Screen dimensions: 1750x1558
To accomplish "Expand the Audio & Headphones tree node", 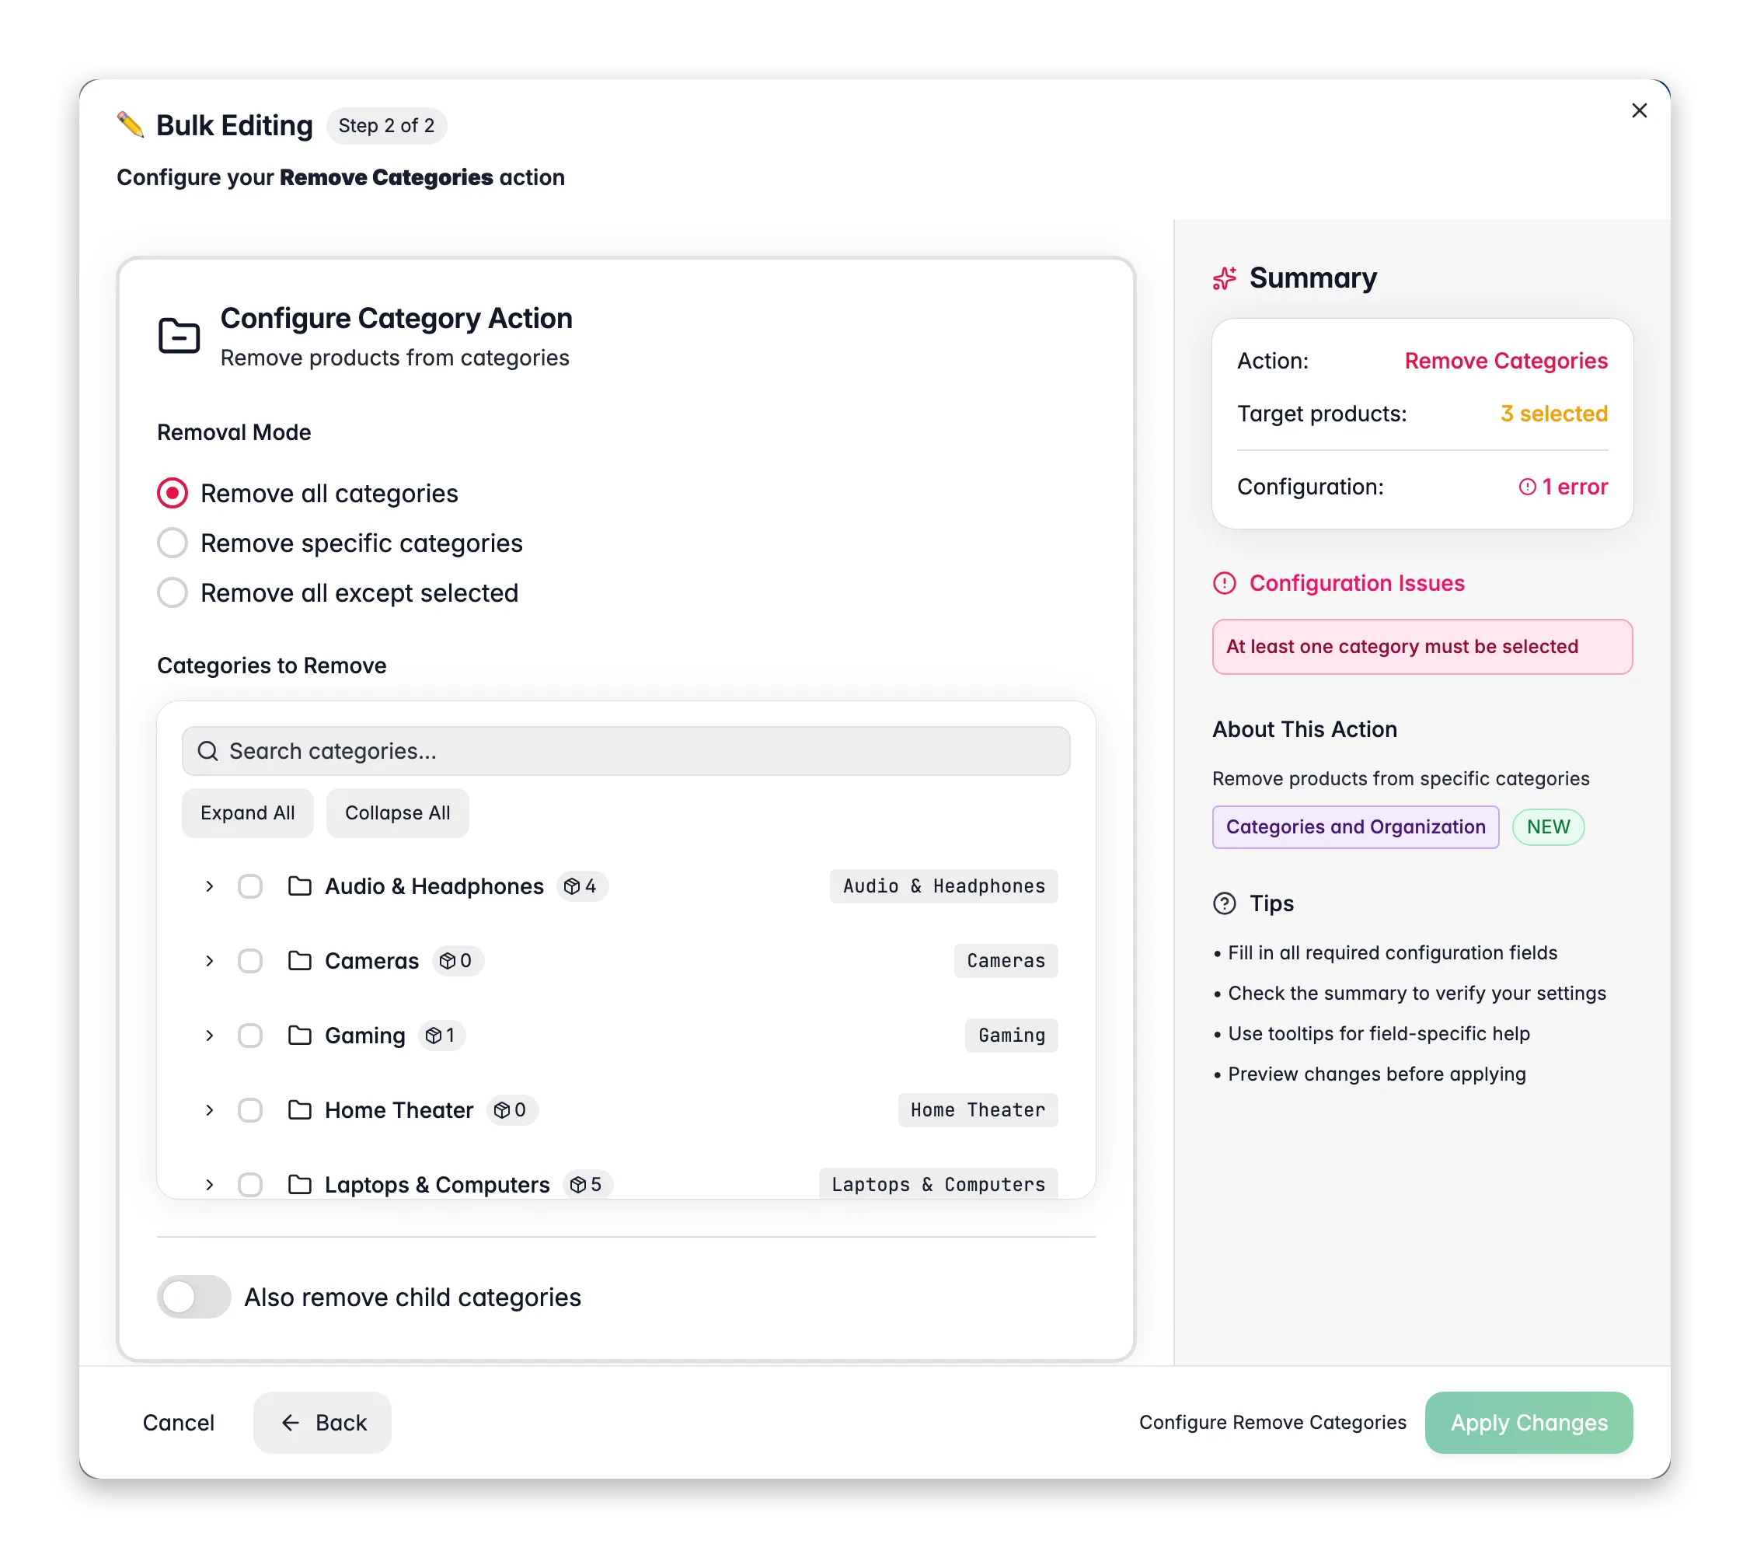I will coord(209,886).
